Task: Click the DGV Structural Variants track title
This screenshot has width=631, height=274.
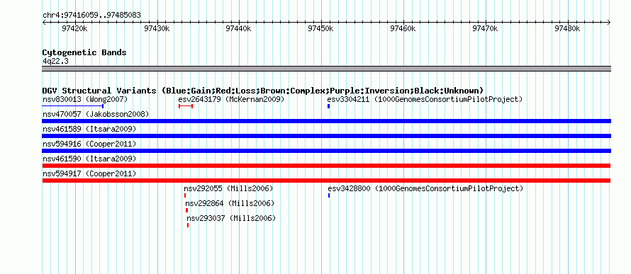Action: (x=263, y=91)
